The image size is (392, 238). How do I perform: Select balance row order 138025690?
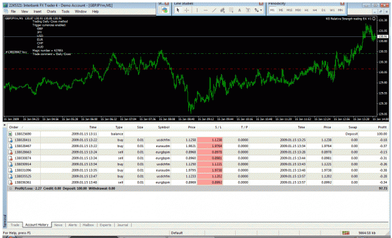198,134
